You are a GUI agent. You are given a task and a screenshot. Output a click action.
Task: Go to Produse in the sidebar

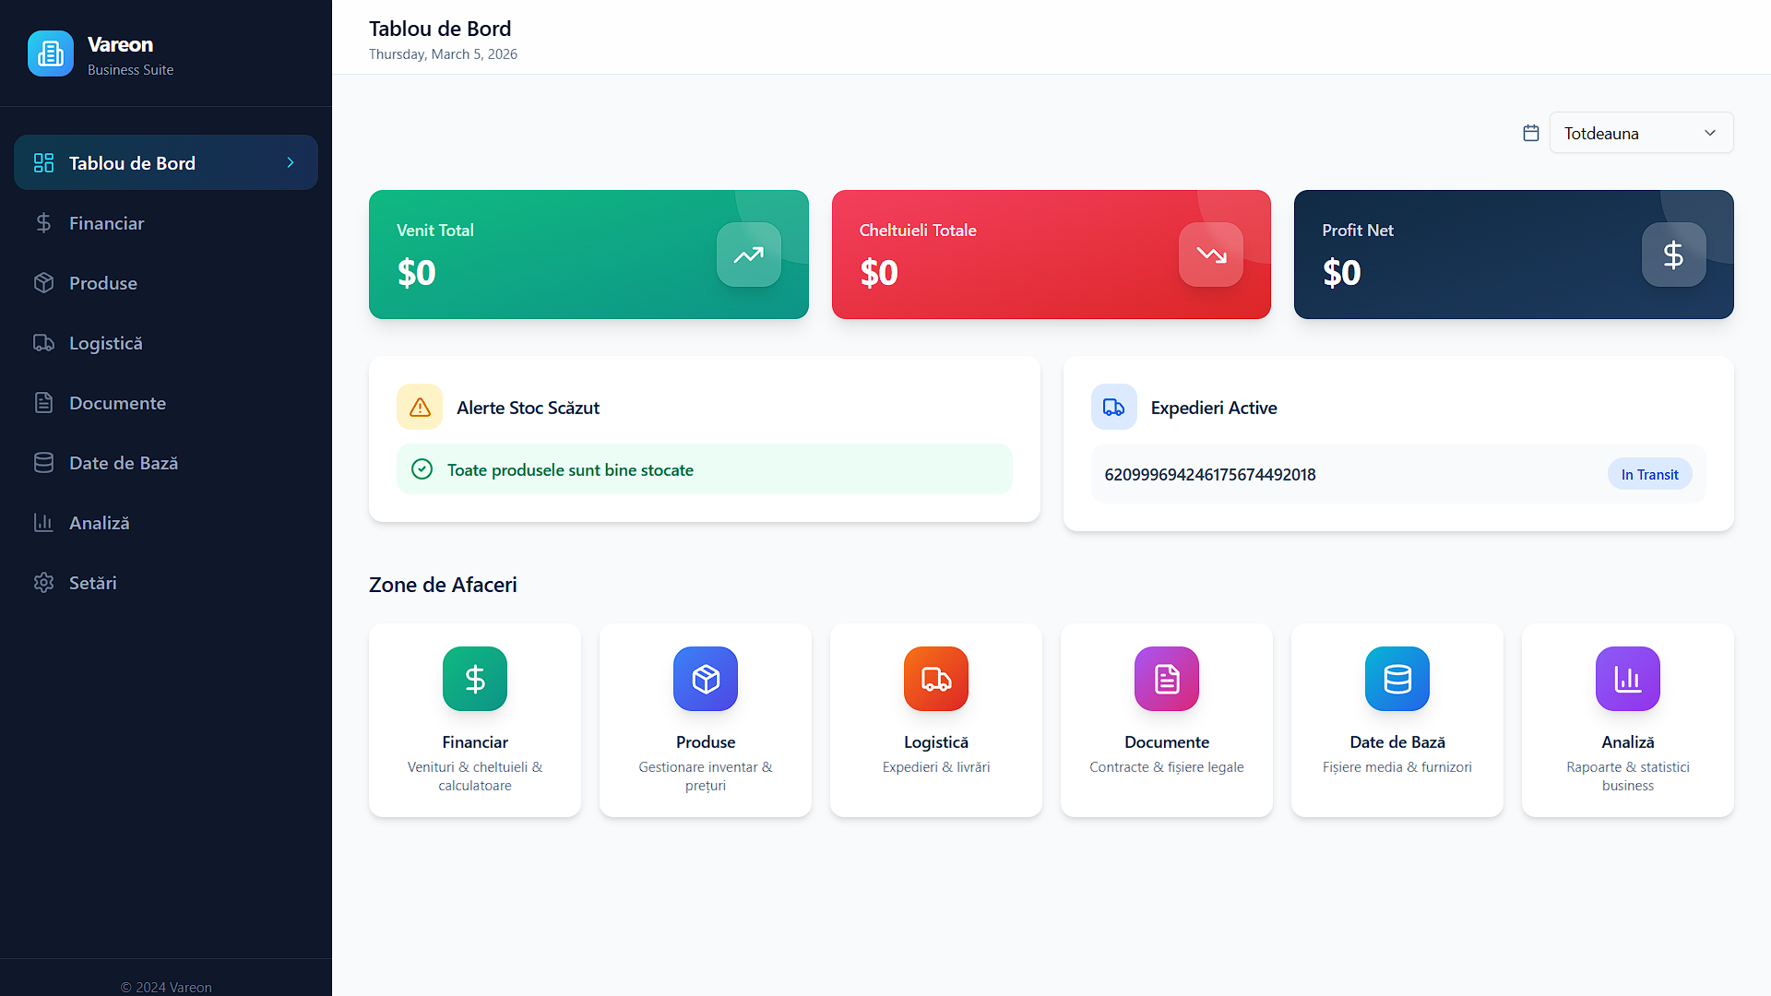[166, 283]
